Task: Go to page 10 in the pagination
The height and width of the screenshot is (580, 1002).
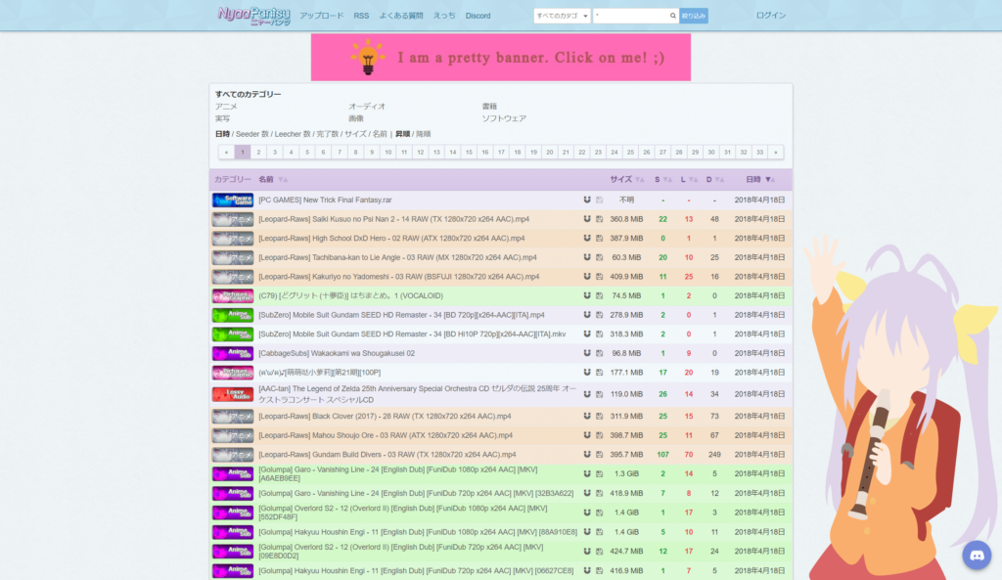Action: [x=387, y=152]
